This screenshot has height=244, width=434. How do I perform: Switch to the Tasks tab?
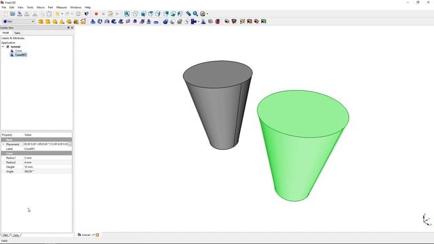(x=17, y=33)
